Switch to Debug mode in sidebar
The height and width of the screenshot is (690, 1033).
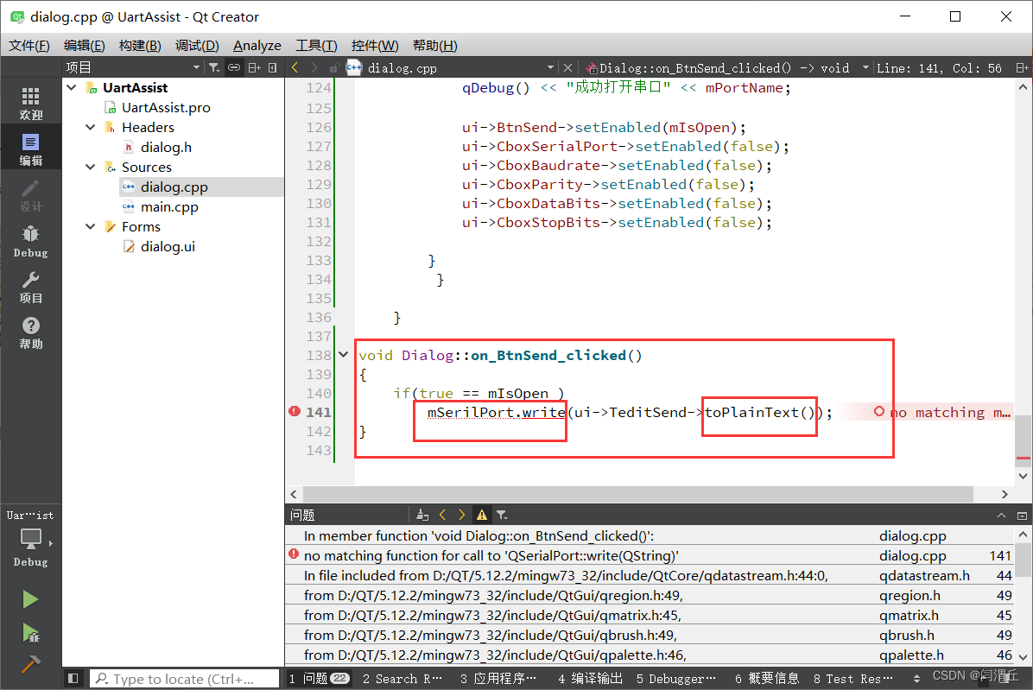click(x=30, y=242)
